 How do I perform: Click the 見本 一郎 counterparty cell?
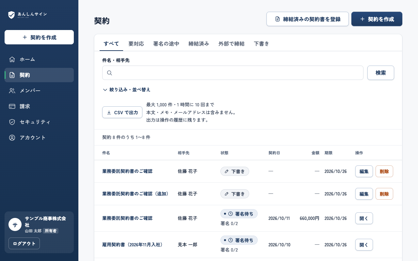click(x=187, y=245)
